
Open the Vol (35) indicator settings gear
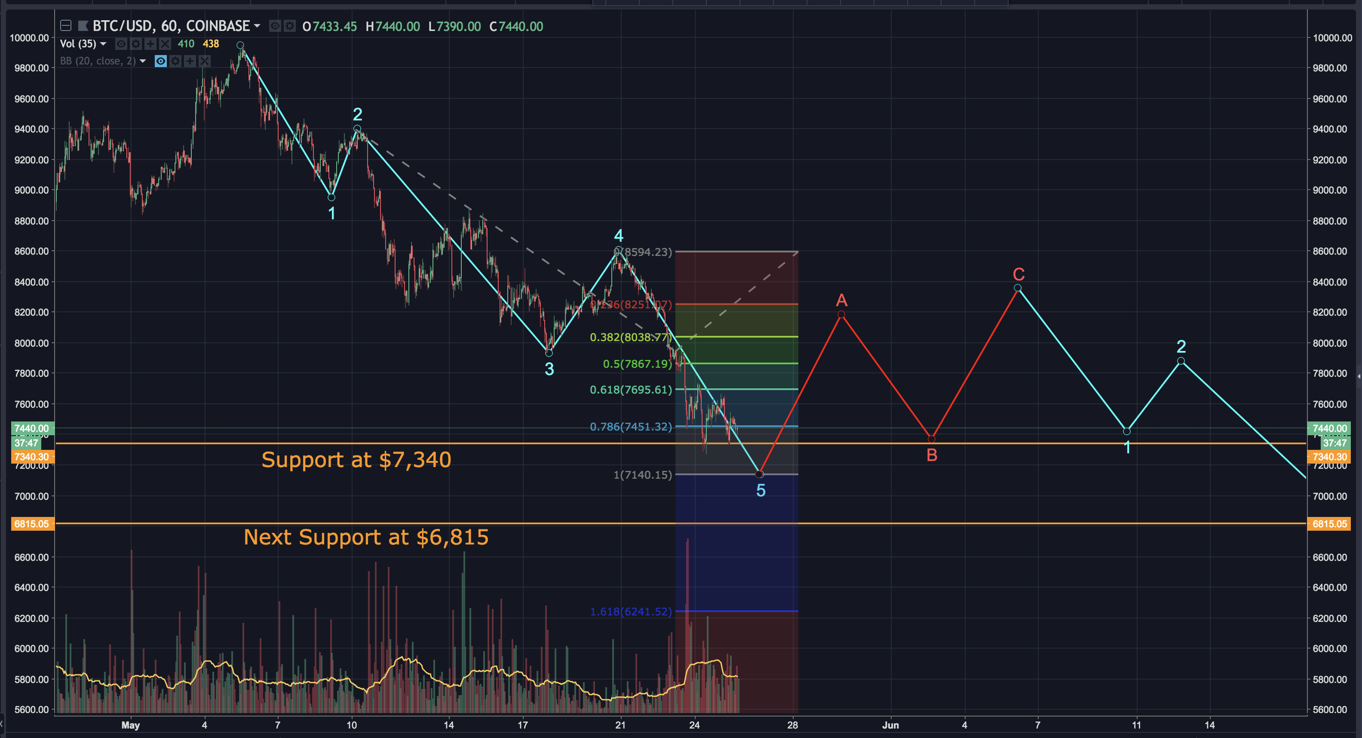136,44
